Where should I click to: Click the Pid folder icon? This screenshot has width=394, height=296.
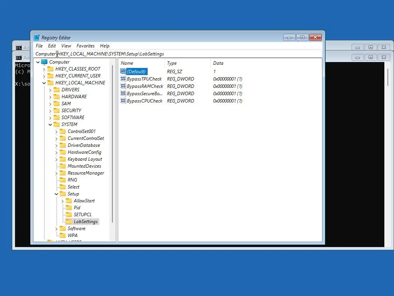click(69, 208)
